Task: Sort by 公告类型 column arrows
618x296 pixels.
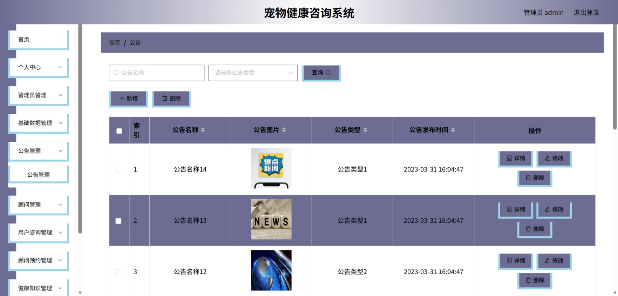Action: (x=365, y=130)
